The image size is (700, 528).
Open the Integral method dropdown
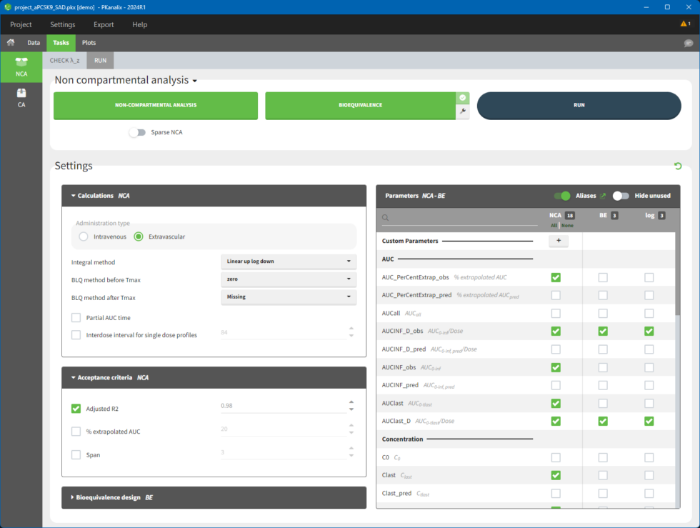(289, 261)
